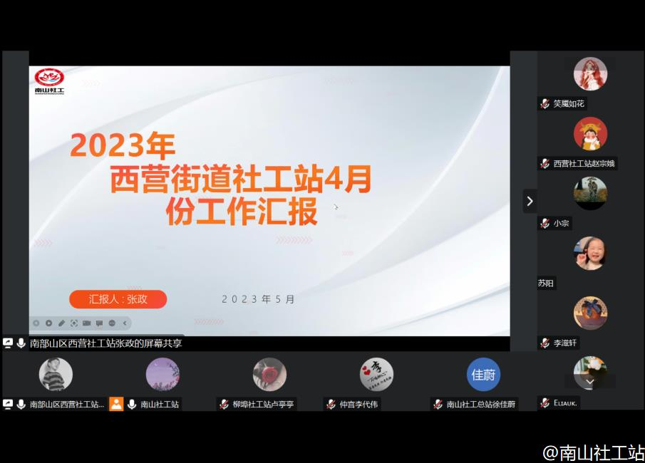The image size is (645, 463).
Task: Open the more options ellipsis in slideshow toolbar
Action: tap(113, 323)
